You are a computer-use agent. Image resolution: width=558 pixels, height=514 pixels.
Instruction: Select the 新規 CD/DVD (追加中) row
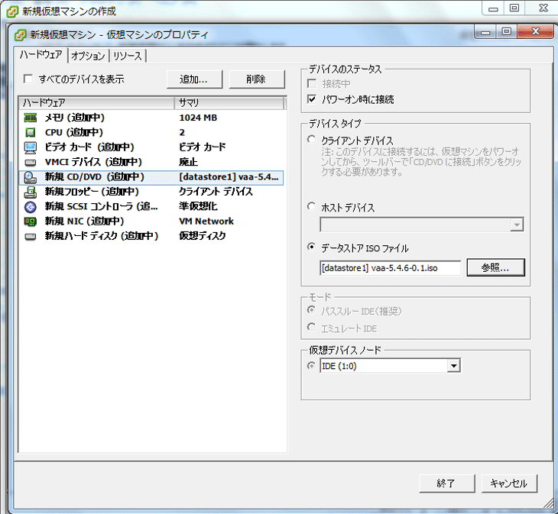pyautogui.click(x=151, y=177)
